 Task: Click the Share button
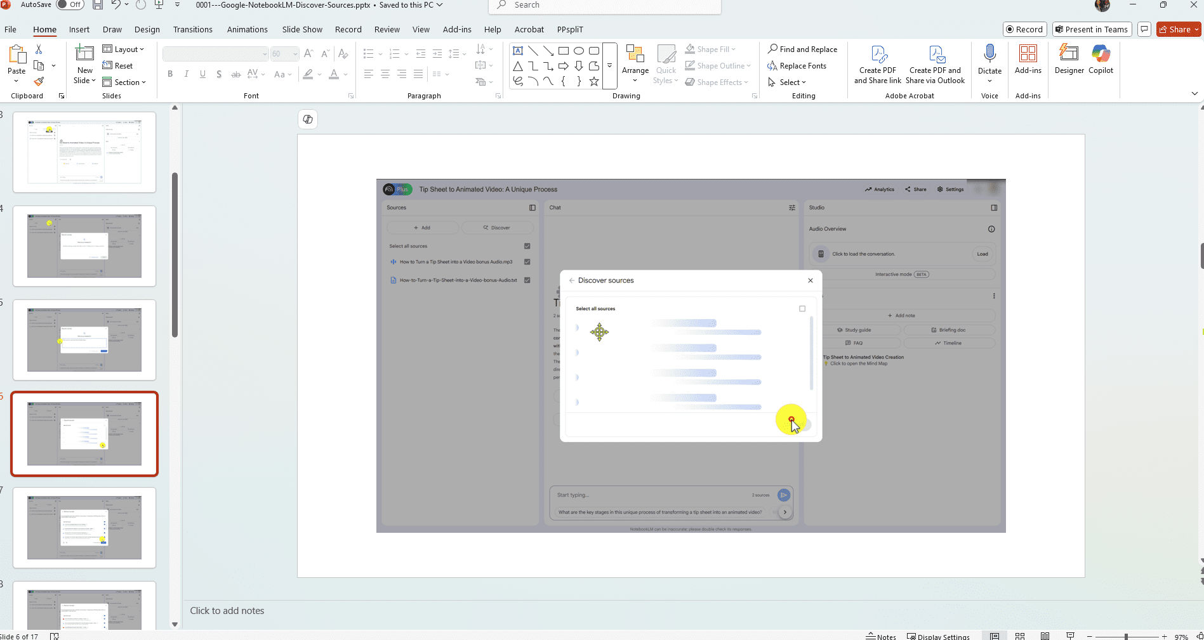coord(1175,30)
